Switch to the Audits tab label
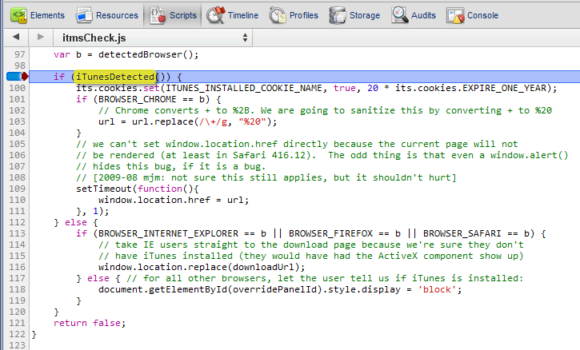 point(423,15)
